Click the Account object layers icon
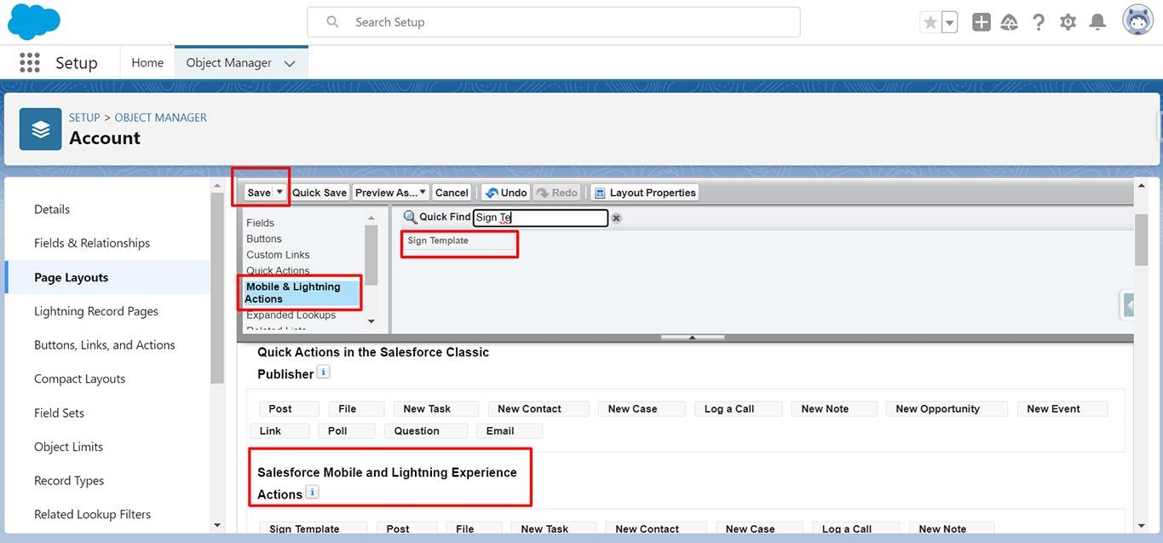This screenshot has height=543, width=1163. (x=40, y=129)
